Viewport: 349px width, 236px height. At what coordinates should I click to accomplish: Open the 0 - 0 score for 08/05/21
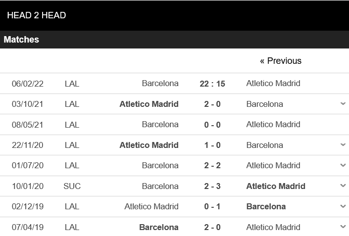coord(212,125)
